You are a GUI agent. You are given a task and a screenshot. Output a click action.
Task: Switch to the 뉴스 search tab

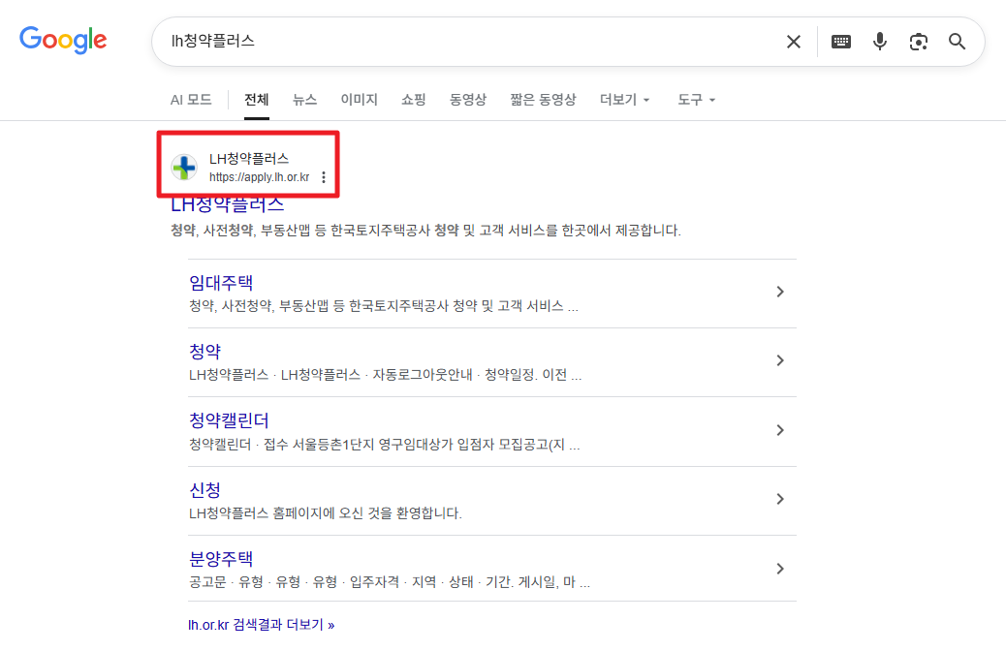point(304,99)
